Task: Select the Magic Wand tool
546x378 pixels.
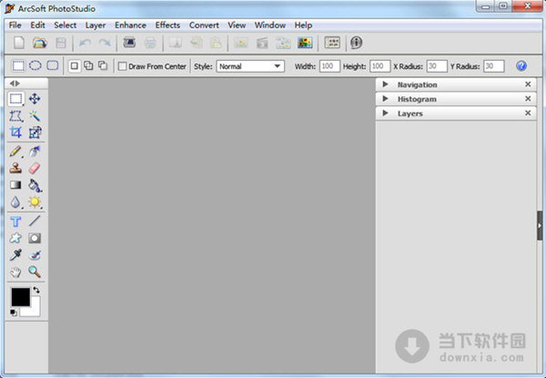Action: click(35, 115)
